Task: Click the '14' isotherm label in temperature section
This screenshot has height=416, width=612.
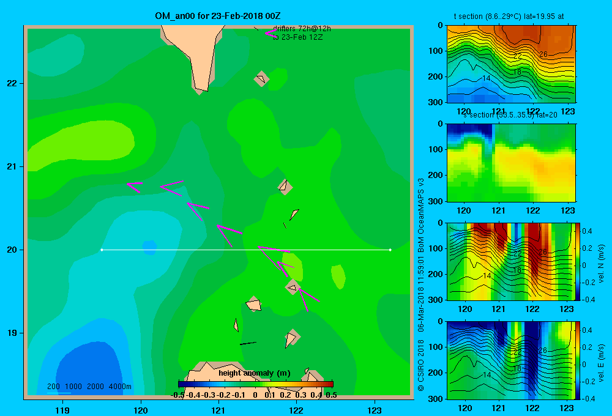Action: pos(486,78)
